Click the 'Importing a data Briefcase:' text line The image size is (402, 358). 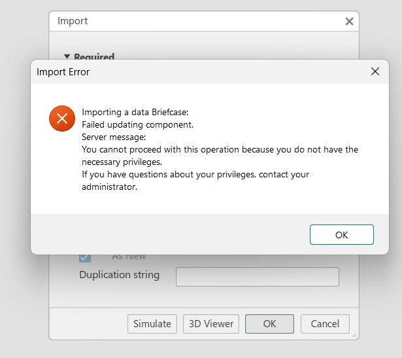click(x=135, y=112)
